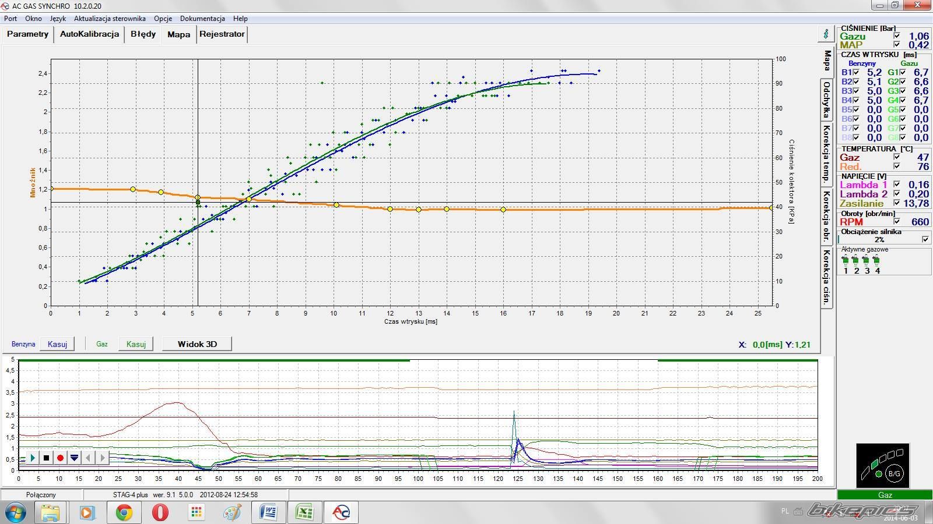Select yellow multiplier point at 7 ms
Image resolution: width=933 pixels, height=524 pixels.
[x=249, y=199]
